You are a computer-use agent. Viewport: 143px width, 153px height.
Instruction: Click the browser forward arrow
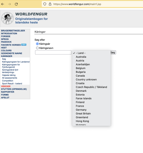(x=9, y=4)
